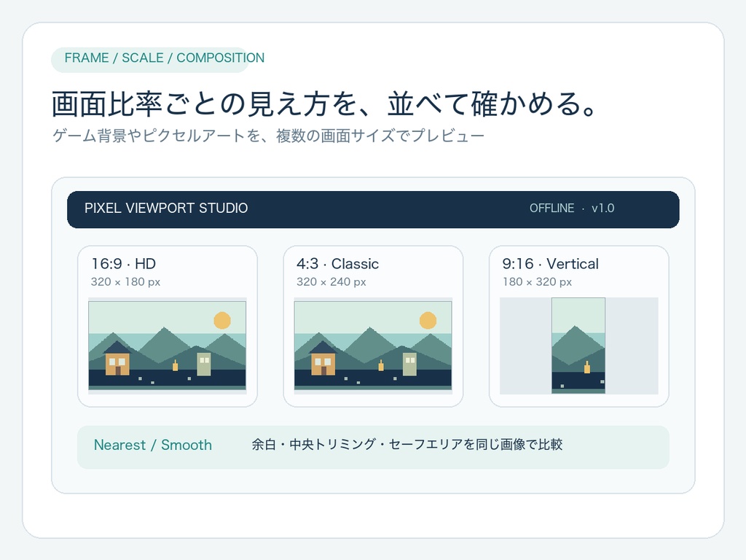This screenshot has height=560, width=746.
Task: Click the subtitle starting with "ゲーム背景やピクセルアート"
Action: [268, 136]
